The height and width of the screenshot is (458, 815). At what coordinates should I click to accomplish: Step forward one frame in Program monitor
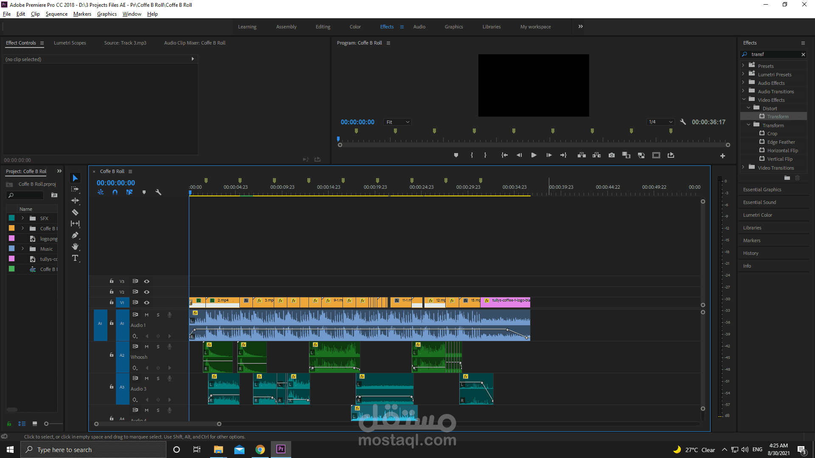(x=549, y=155)
